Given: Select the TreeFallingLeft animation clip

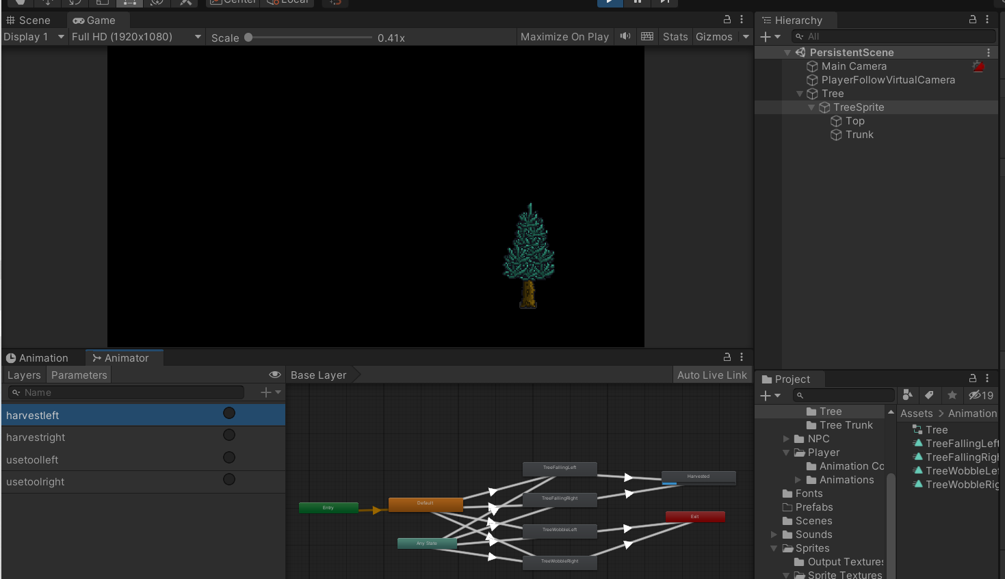Looking at the screenshot, I should click(956, 444).
